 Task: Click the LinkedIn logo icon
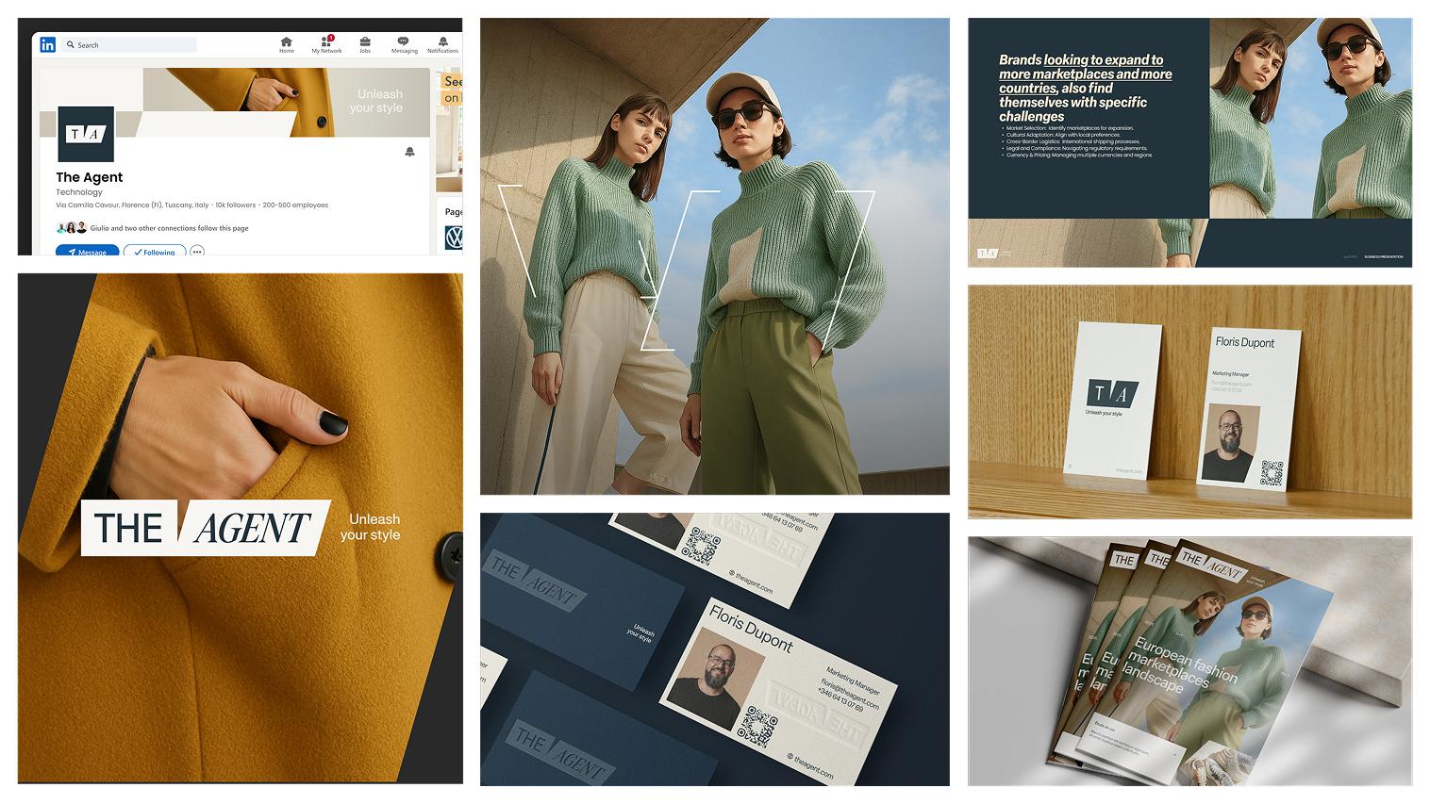click(x=48, y=44)
